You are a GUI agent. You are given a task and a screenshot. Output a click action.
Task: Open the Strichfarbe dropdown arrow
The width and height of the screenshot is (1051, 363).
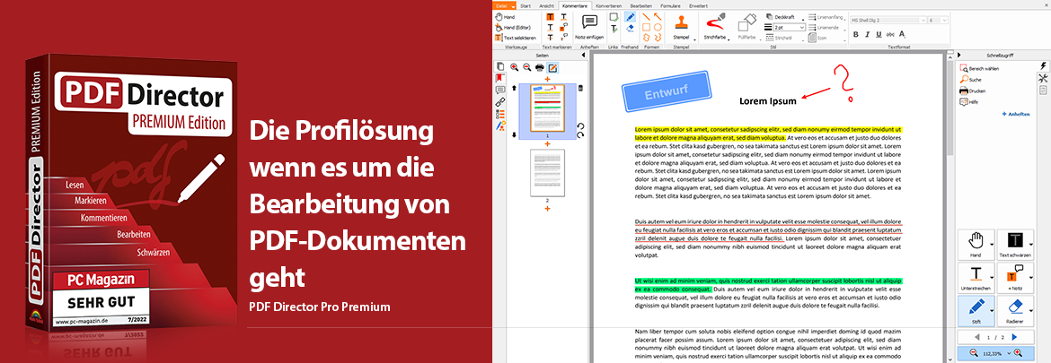(x=728, y=39)
